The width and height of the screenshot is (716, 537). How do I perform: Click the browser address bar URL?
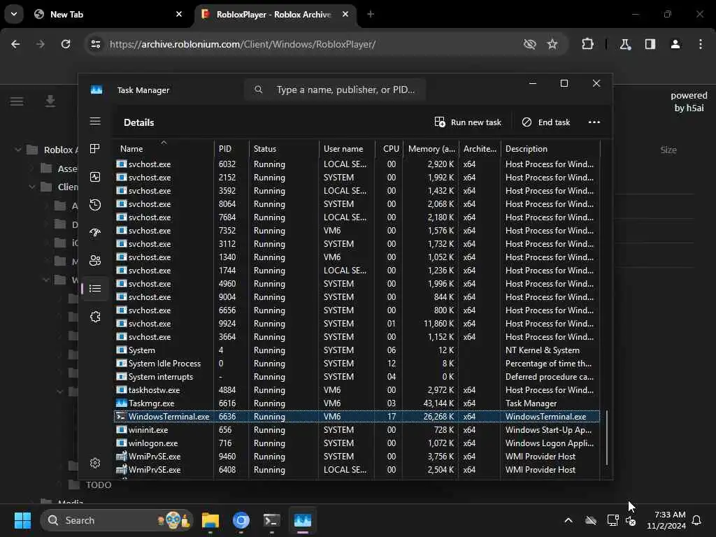(x=243, y=44)
